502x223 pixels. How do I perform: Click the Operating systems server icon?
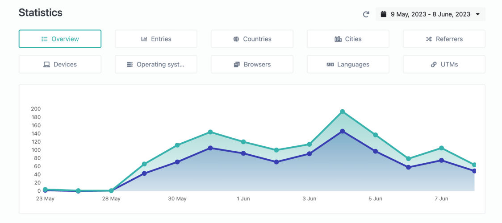coord(130,65)
